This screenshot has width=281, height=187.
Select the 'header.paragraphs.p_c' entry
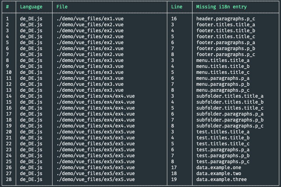click(226, 19)
